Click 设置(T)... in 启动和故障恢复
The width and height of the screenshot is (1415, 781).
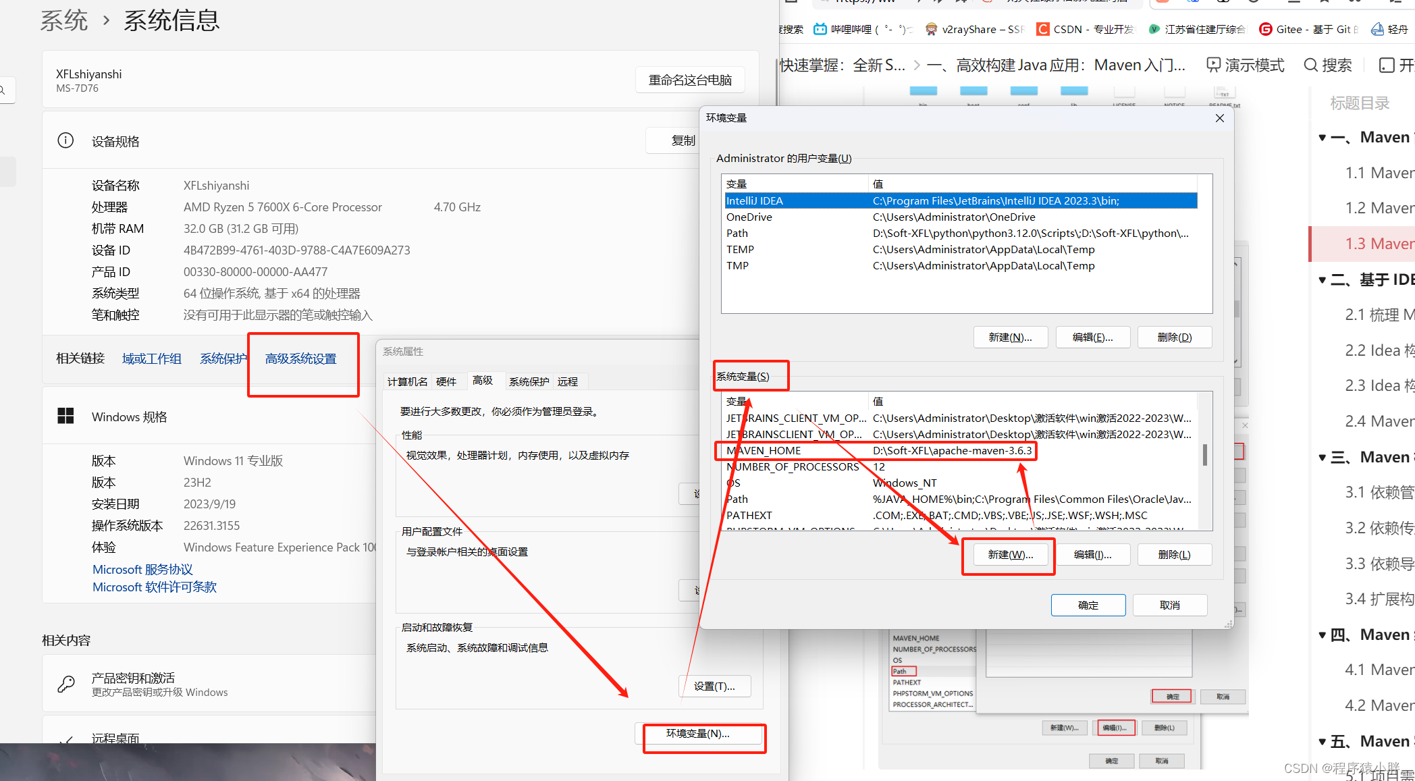(714, 686)
